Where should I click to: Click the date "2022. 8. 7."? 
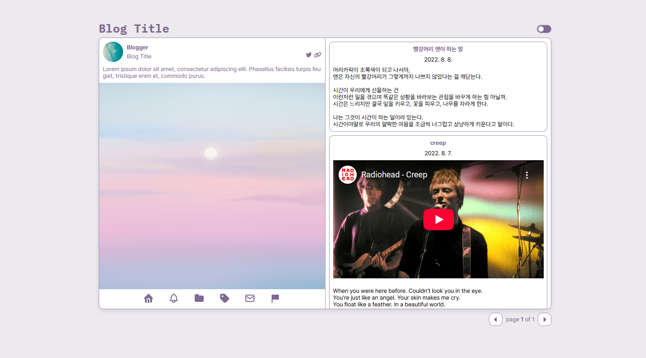[x=438, y=153]
